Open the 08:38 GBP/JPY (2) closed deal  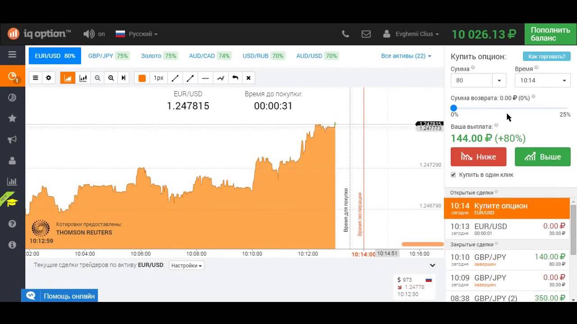pos(507,297)
